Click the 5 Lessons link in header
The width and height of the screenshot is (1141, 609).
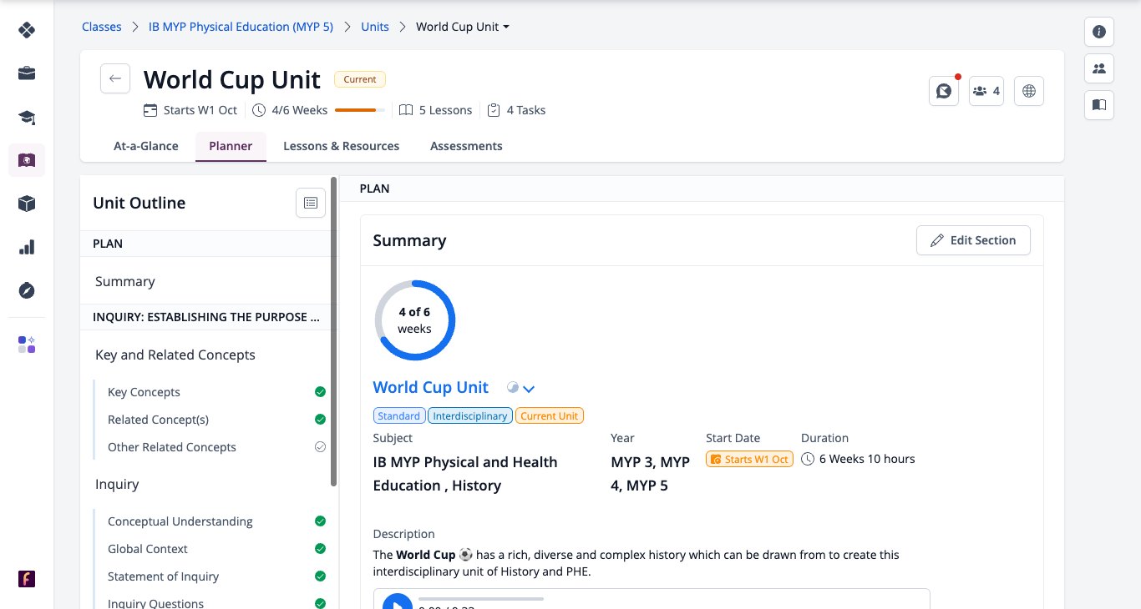pos(436,110)
